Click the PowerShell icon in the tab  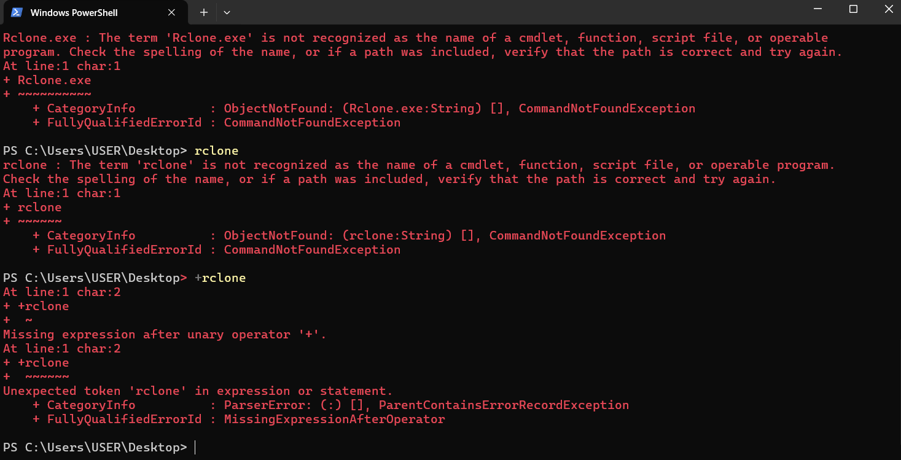(x=17, y=12)
